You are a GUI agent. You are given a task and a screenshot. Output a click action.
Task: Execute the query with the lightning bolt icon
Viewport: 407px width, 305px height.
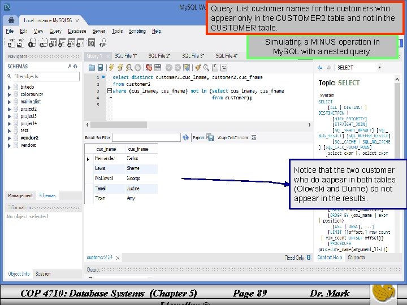pyautogui.click(x=111, y=68)
